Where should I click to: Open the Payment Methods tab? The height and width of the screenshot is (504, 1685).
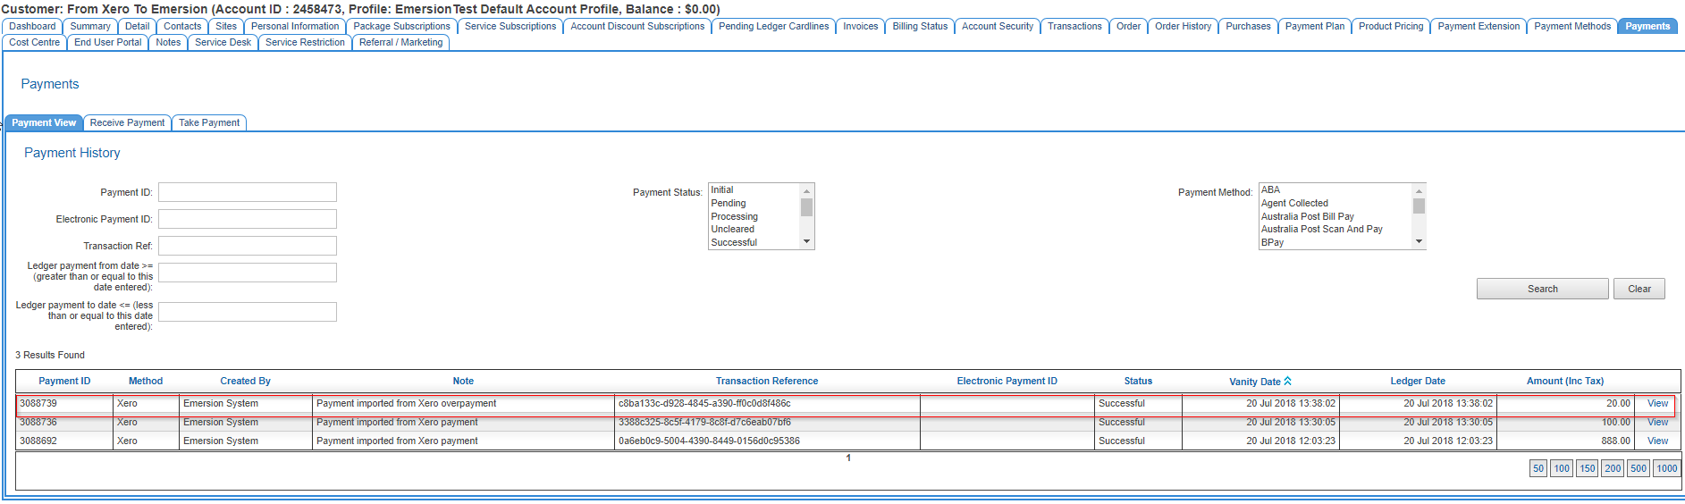pyautogui.click(x=1571, y=27)
